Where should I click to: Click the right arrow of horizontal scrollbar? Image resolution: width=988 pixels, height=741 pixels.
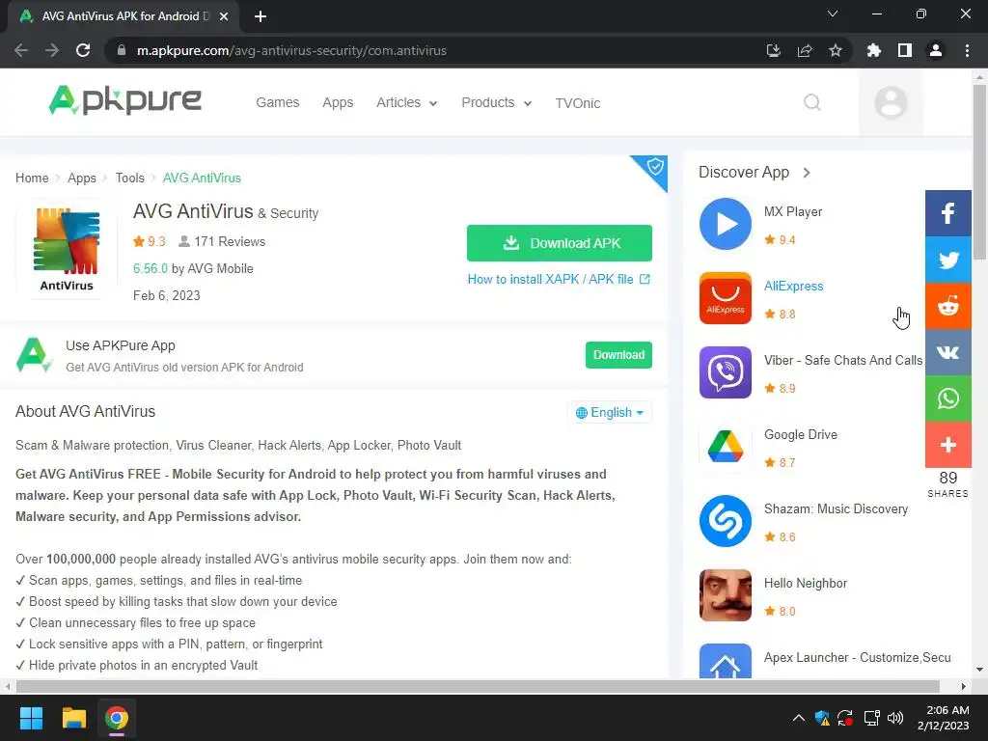pyautogui.click(x=964, y=686)
